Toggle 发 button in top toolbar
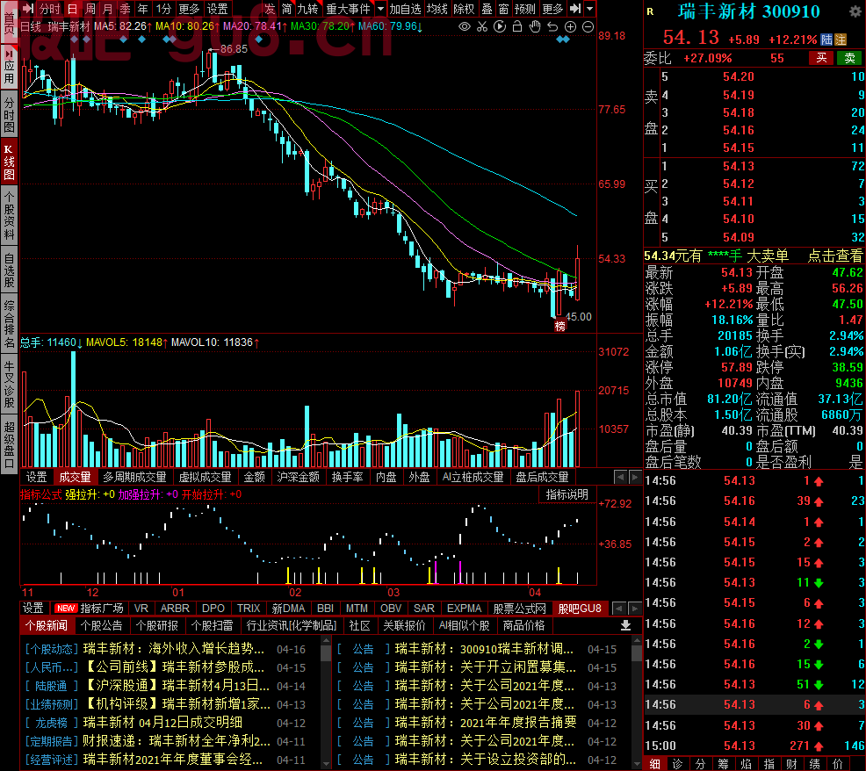Image resolution: width=866 pixels, height=771 pixels. click(270, 8)
